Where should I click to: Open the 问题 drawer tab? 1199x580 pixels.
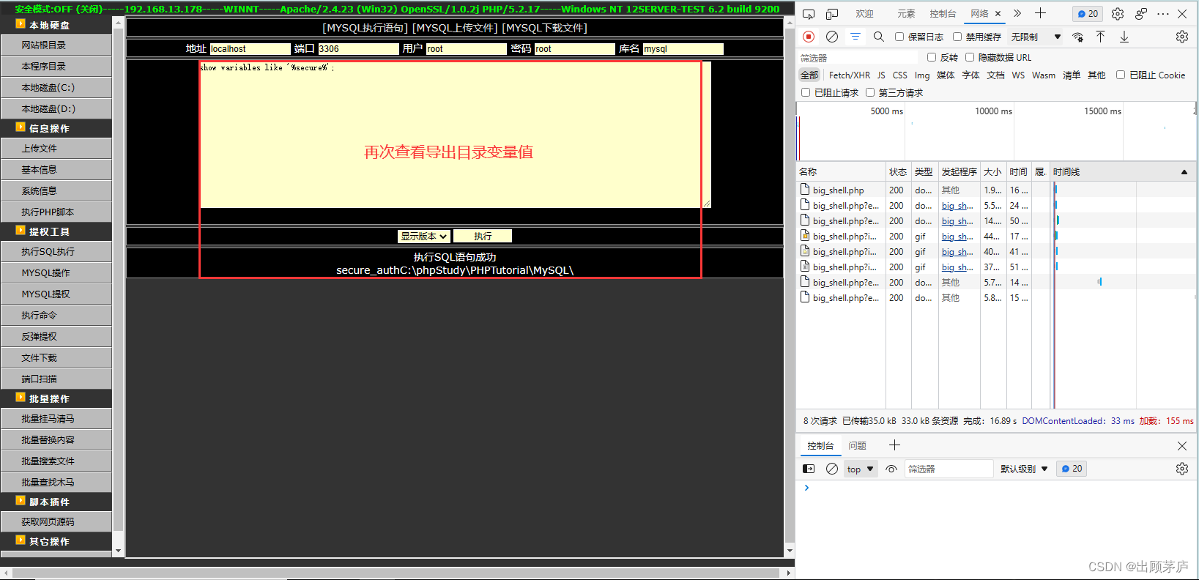click(x=857, y=445)
